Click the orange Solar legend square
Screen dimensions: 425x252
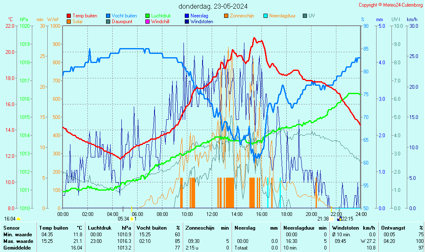(x=69, y=22)
